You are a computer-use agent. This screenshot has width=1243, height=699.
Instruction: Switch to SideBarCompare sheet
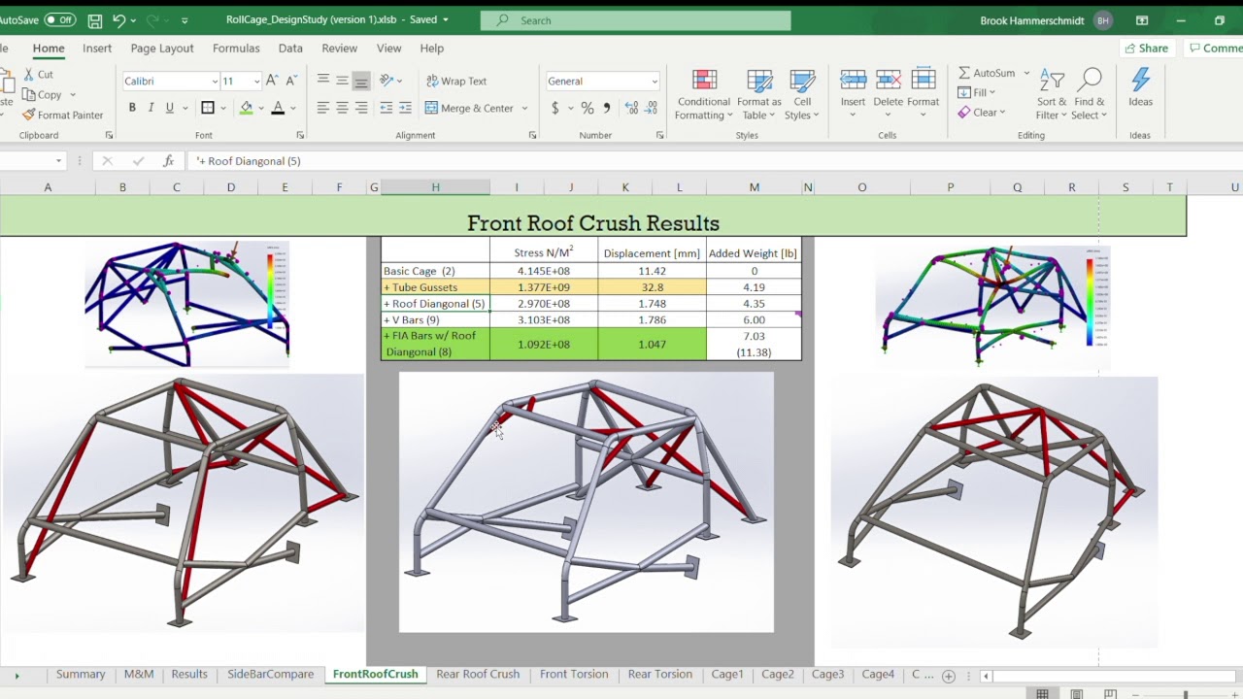271,674
